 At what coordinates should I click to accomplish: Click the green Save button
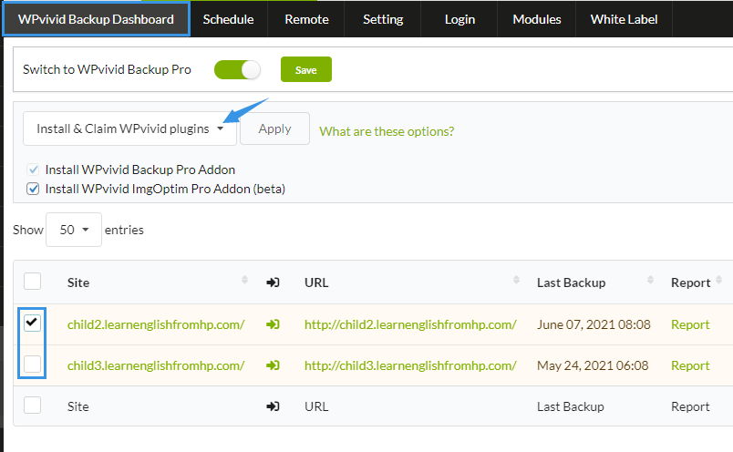pos(306,69)
